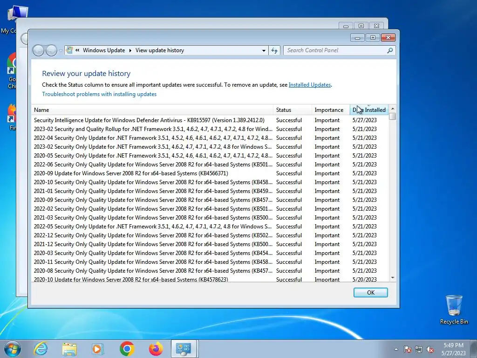The height and width of the screenshot is (358, 477).
Task: Close the background window behind update history
Action: coord(376,26)
